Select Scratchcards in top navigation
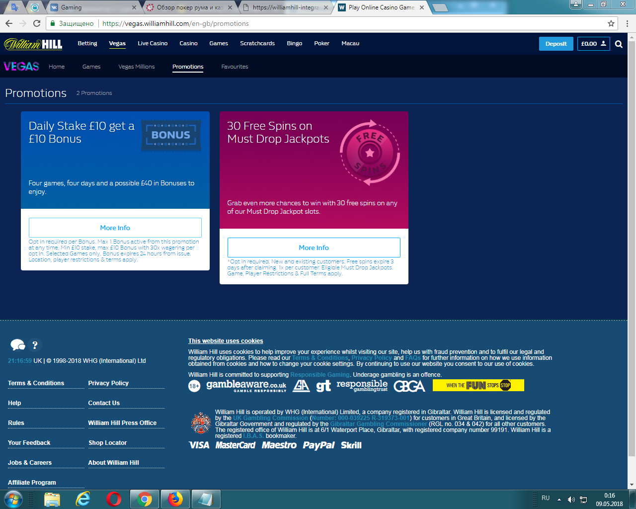The image size is (636, 509). click(257, 43)
